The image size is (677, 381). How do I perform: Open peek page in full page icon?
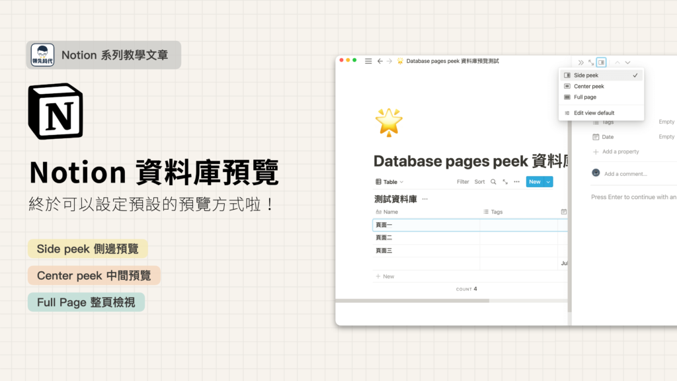(x=591, y=62)
